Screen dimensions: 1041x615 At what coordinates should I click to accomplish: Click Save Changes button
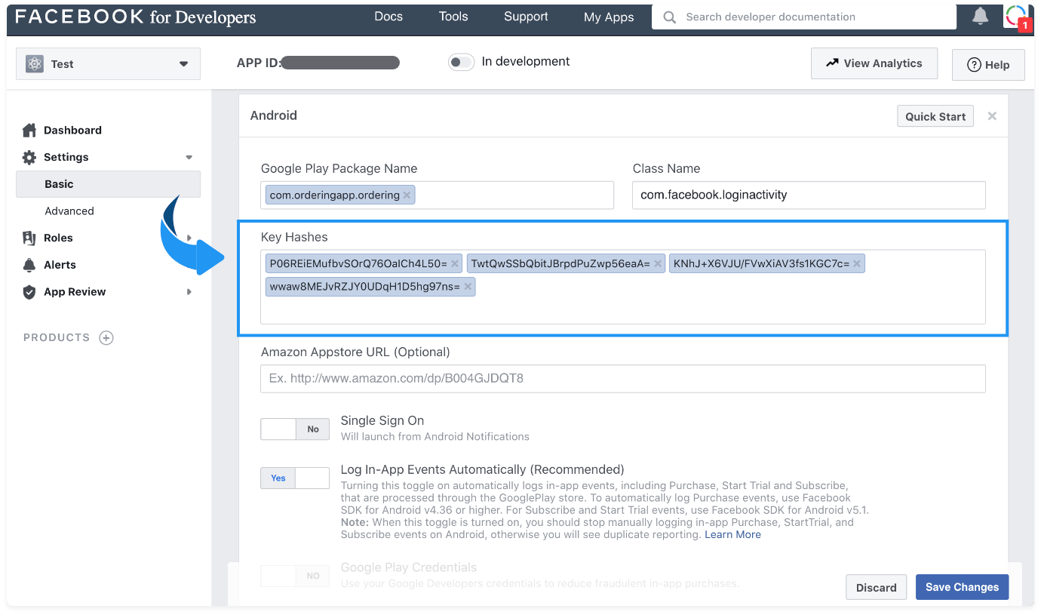pos(962,587)
